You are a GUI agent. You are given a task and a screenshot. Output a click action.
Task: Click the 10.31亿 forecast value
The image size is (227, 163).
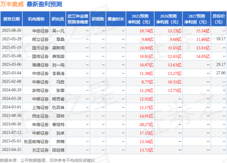pos(174,82)
